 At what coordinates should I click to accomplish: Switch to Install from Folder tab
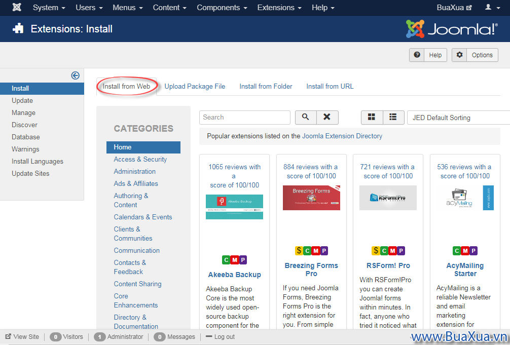point(266,86)
